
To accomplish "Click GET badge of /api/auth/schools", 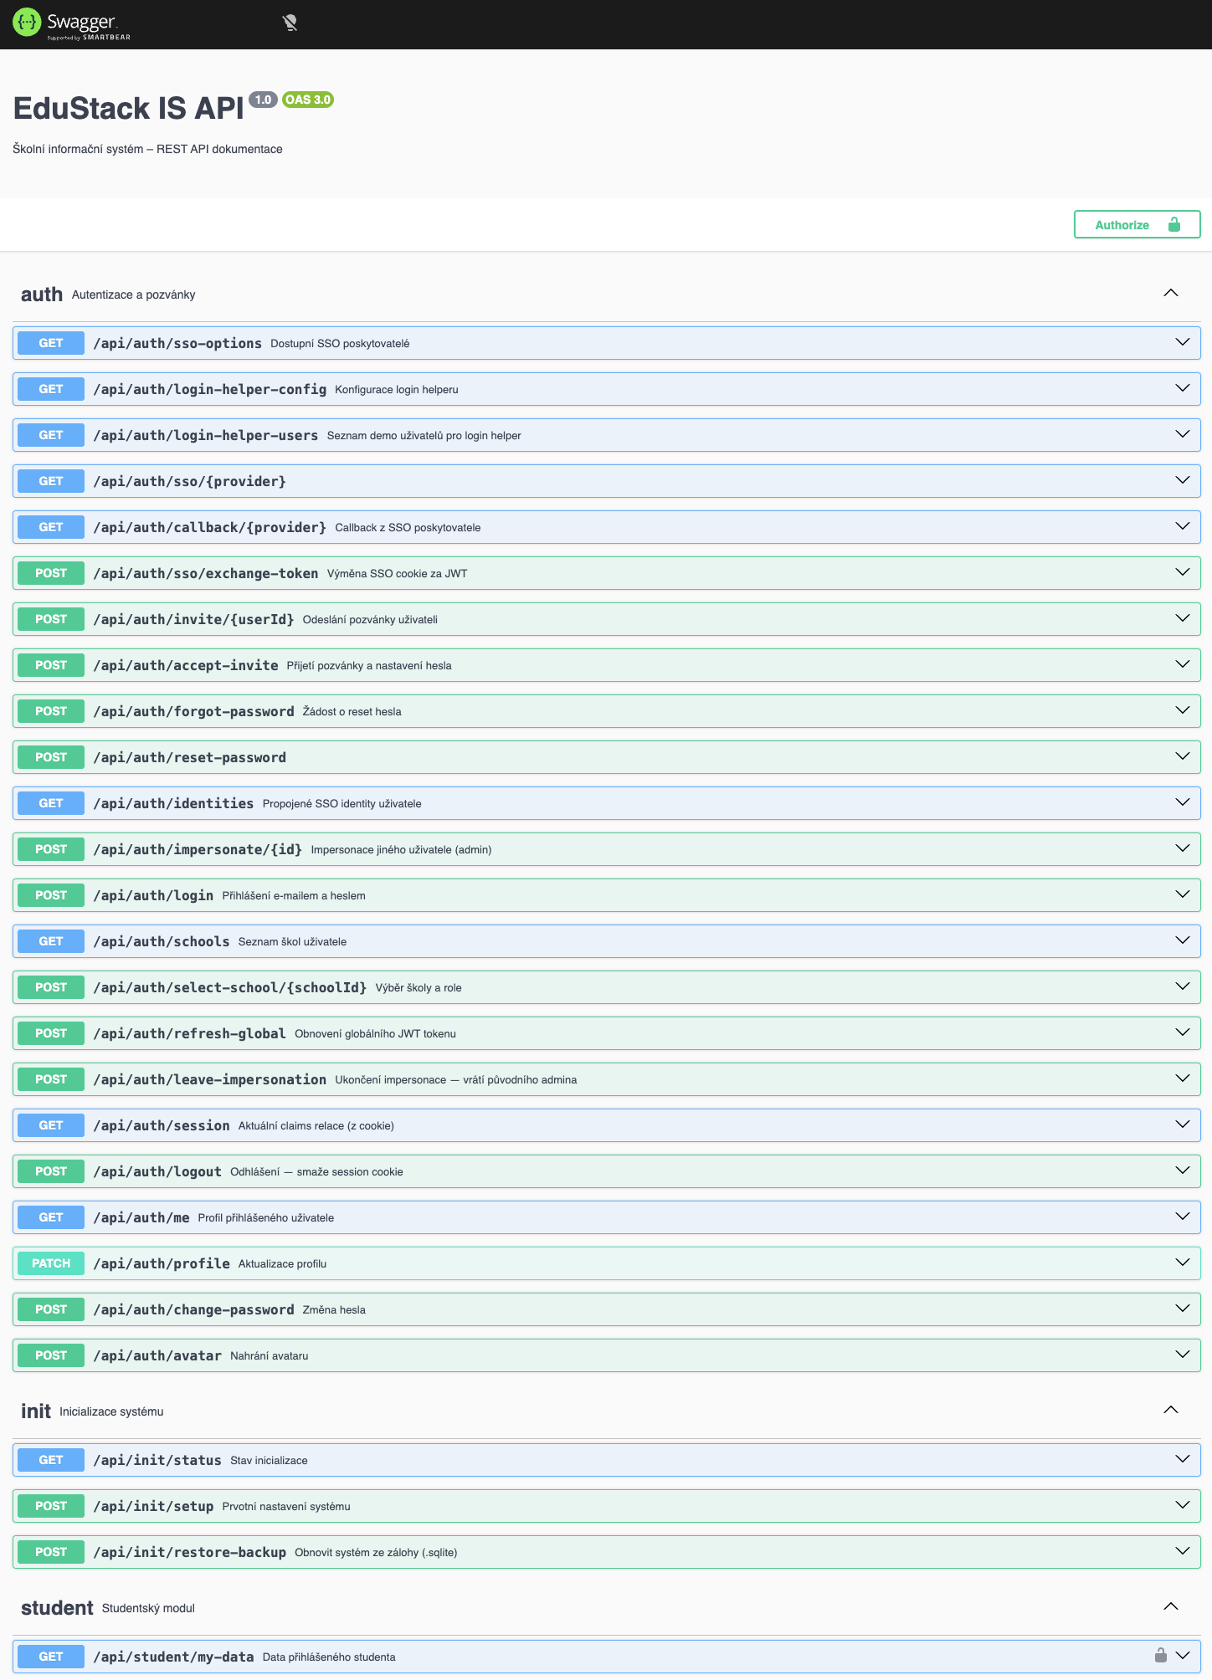I will [x=51, y=941].
